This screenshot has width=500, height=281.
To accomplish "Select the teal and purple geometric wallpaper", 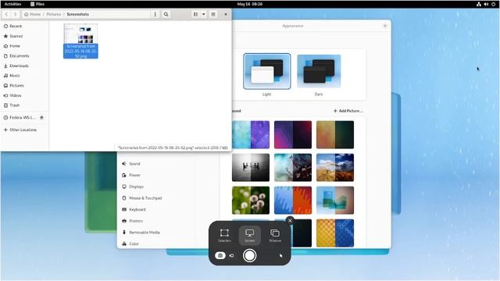I will click(x=251, y=135).
